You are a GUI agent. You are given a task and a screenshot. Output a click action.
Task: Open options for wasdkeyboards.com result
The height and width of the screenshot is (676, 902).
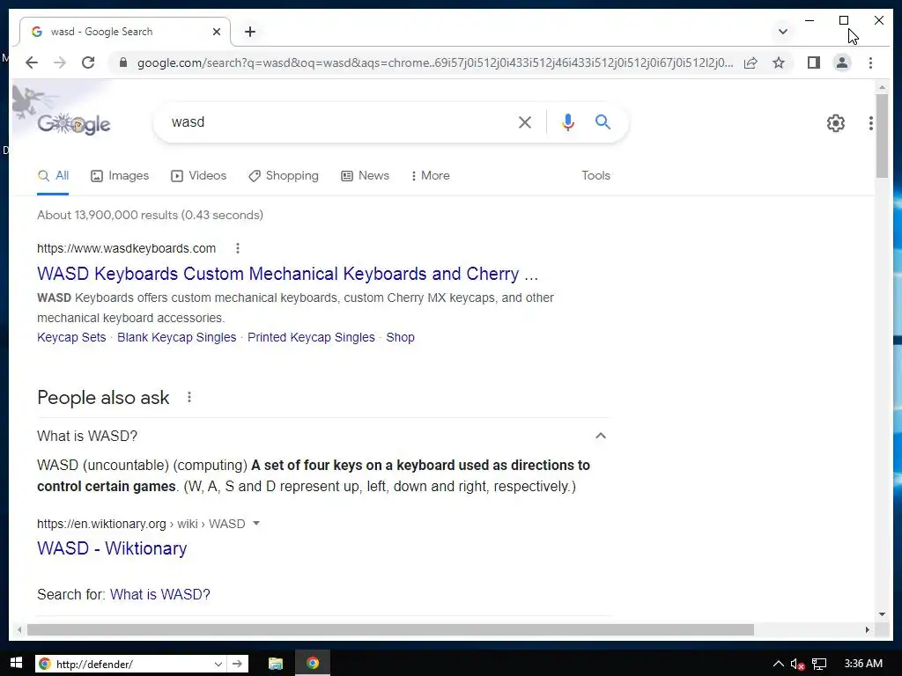(238, 248)
